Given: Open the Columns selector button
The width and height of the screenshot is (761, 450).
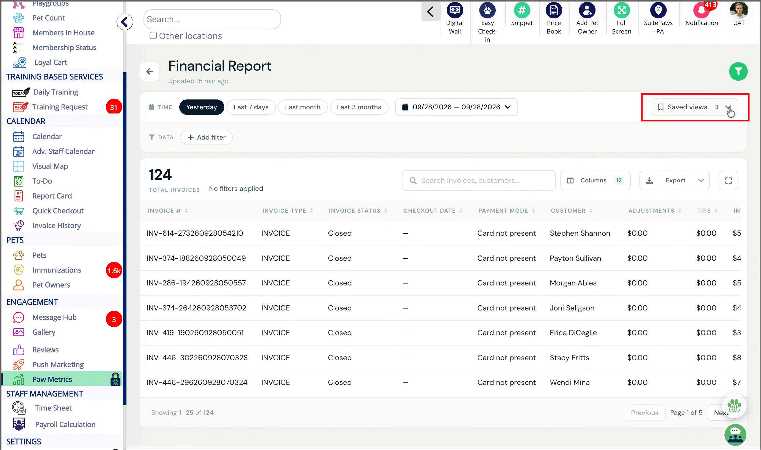Looking at the screenshot, I should point(595,180).
